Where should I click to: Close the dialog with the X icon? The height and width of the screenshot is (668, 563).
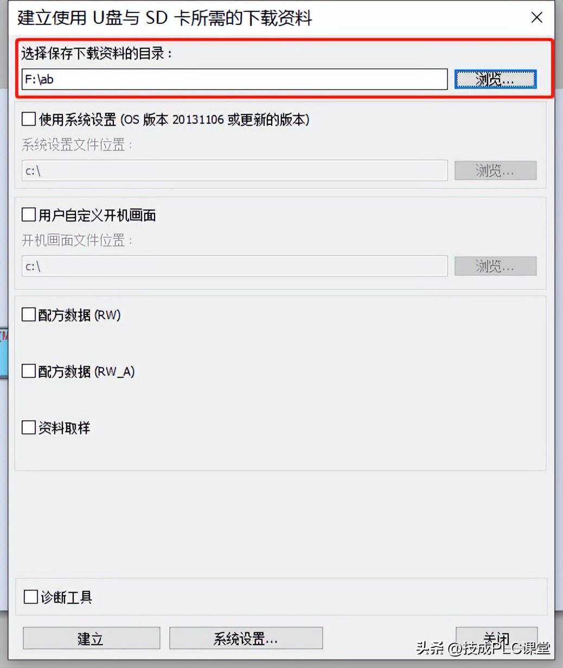(536, 18)
